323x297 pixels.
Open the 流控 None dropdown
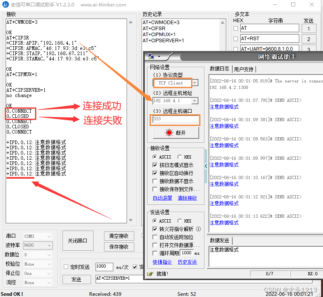tap(38, 283)
